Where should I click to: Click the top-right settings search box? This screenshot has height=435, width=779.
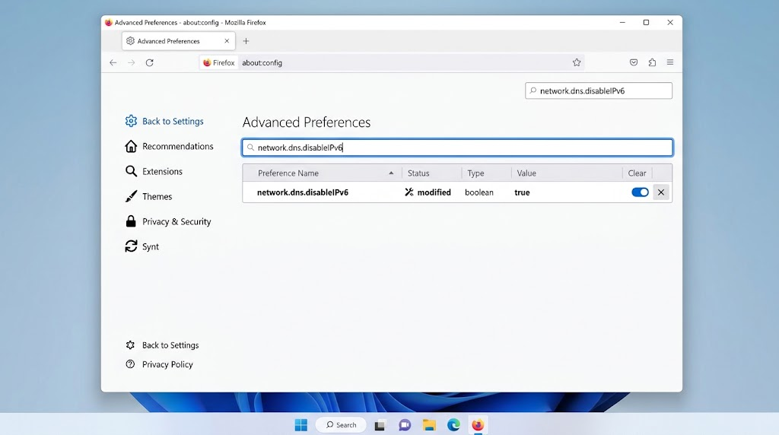(x=599, y=90)
